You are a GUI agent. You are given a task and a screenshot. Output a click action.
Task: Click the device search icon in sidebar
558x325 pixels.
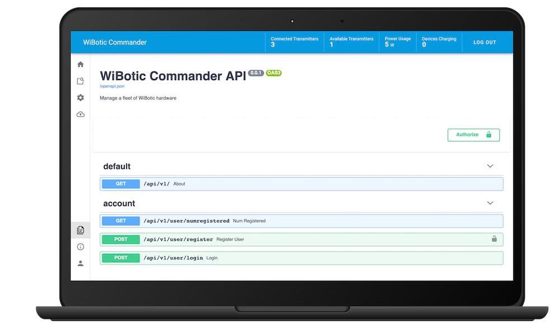coord(81,81)
